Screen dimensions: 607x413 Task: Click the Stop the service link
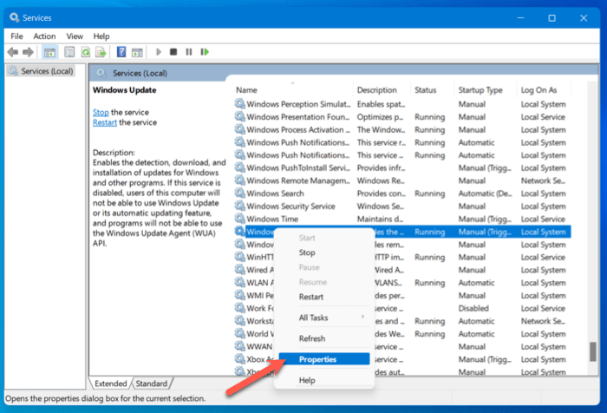(101, 112)
